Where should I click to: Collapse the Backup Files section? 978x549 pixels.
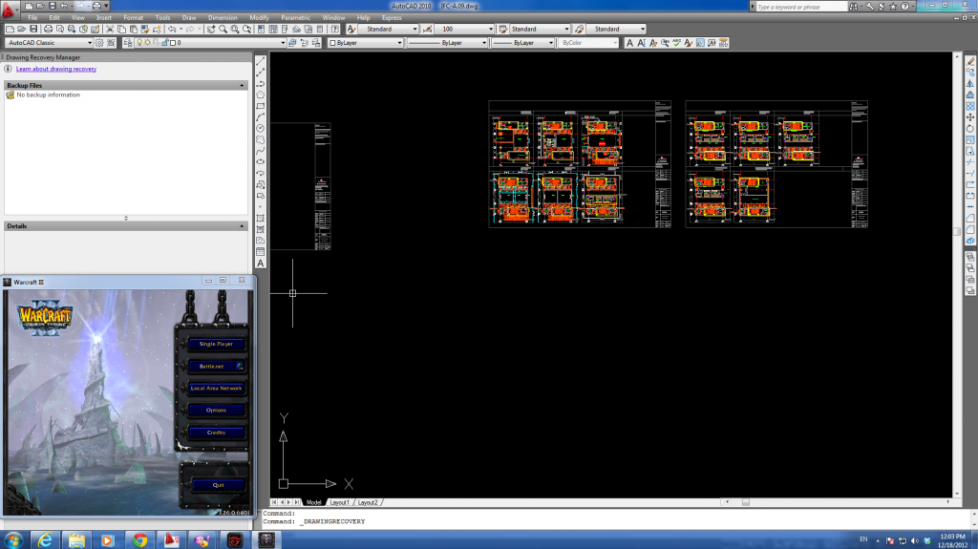click(x=243, y=85)
